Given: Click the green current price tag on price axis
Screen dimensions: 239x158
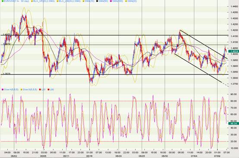Looking at the screenshot, I should tap(233, 51).
